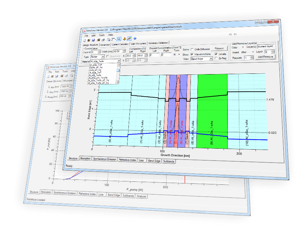This screenshot has height=237, width=306.
Task: Open the Edit menu in the front window
Action: pos(94,35)
